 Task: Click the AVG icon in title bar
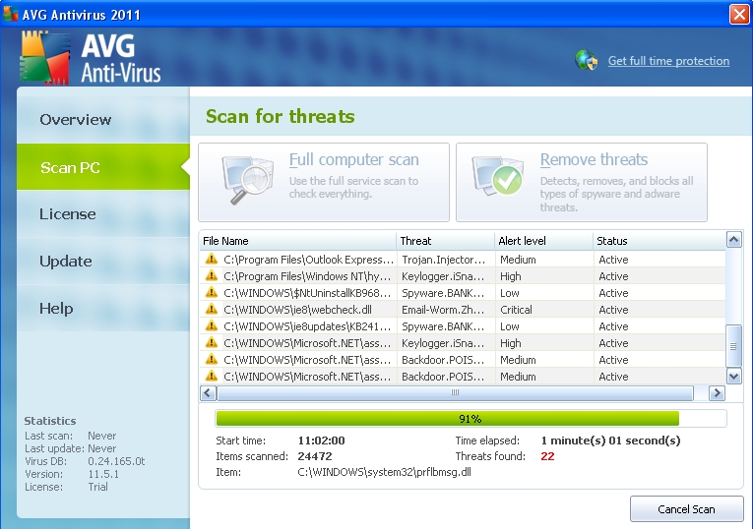(11, 15)
